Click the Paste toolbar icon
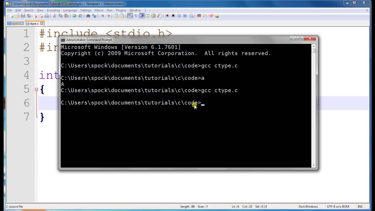This screenshot has height=211, width=375. pyautogui.click(x=66, y=16)
